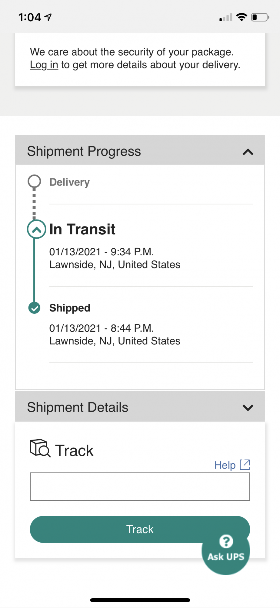Tap the external link icon beside Help

coord(245,465)
